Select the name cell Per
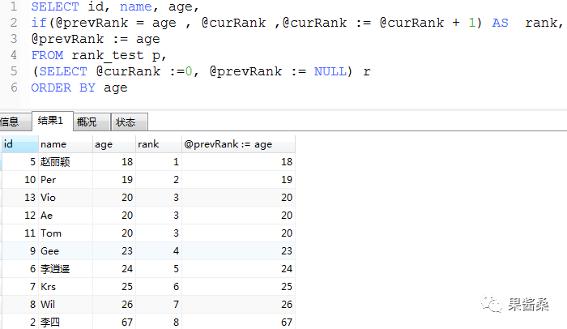The image size is (567, 329). coord(66,180)
